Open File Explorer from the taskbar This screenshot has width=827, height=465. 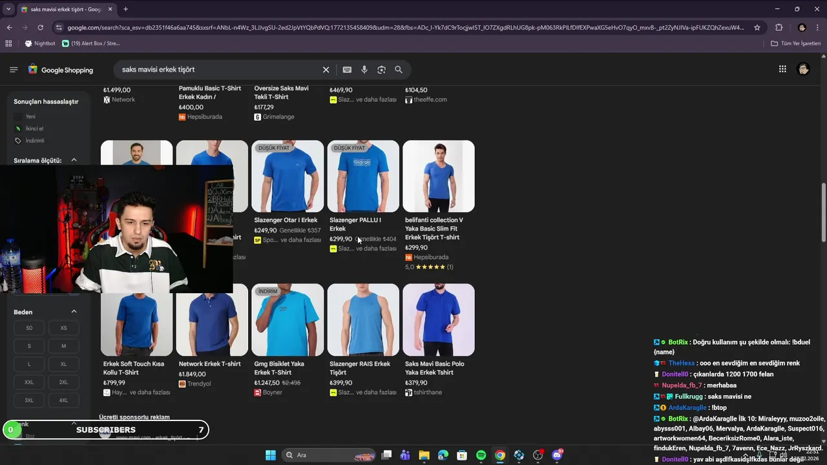click(424, 455)
